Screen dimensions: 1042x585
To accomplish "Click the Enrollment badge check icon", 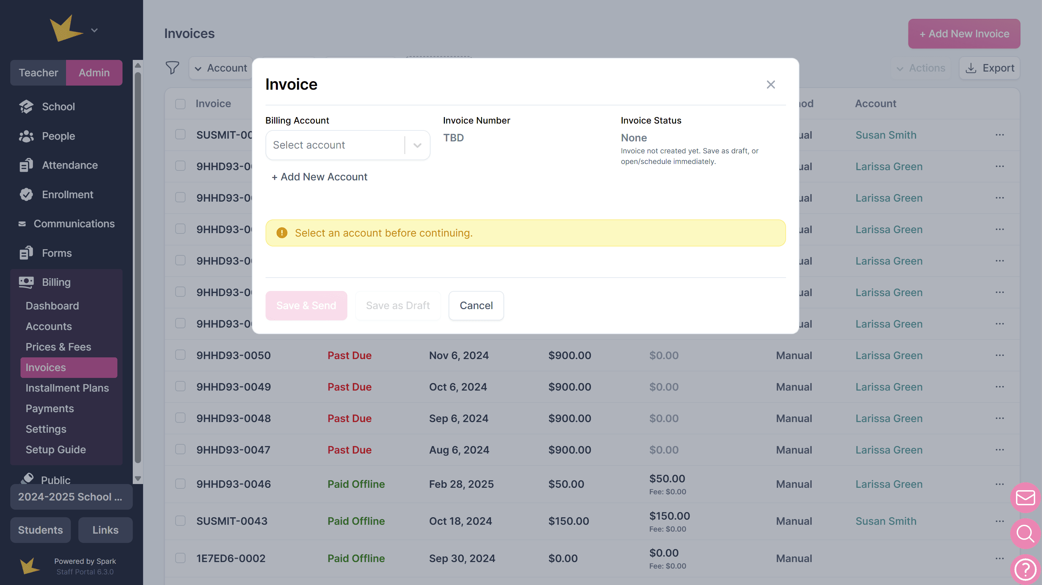I will pos(26,194).
